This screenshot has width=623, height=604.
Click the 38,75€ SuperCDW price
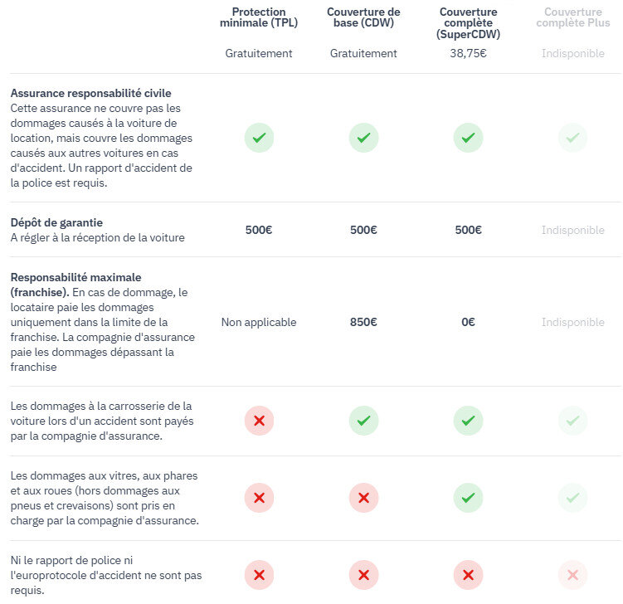(468, 53)
